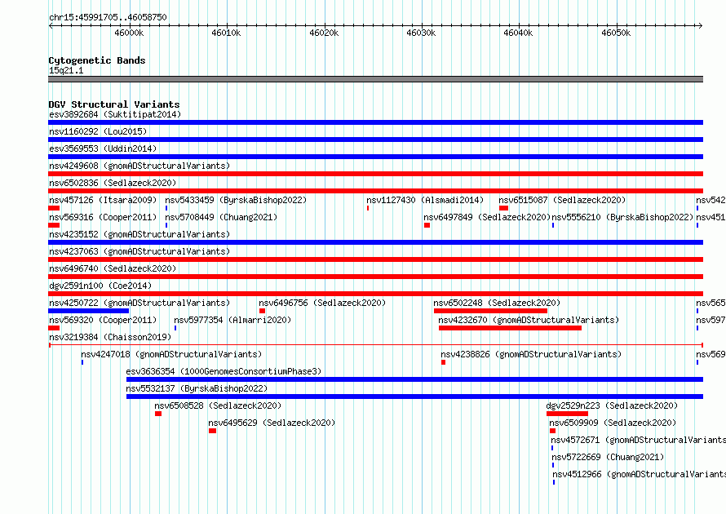Screen dimensions: 726x514
Task: Open nsv4572671 gnomAD variant label
Action: (x=638, y=440)
